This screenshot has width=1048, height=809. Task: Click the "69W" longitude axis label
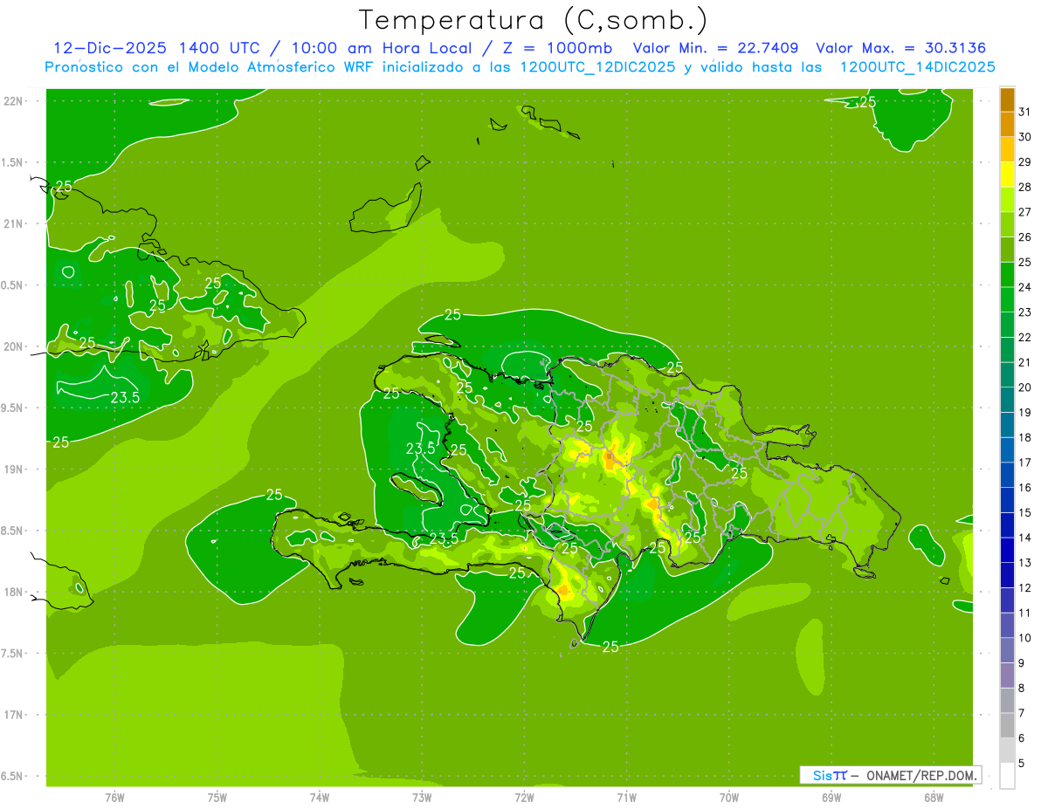pos(831,797)
